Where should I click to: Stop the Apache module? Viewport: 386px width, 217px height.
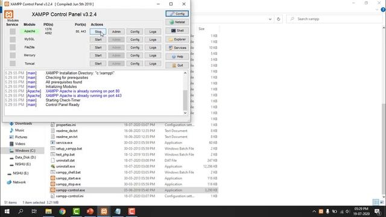pos(98,32)
